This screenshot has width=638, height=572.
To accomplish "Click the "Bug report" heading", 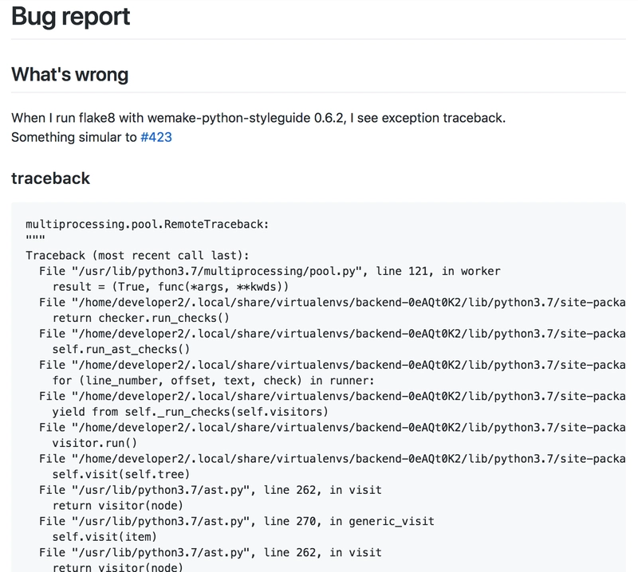I will [x=71, y=16].
